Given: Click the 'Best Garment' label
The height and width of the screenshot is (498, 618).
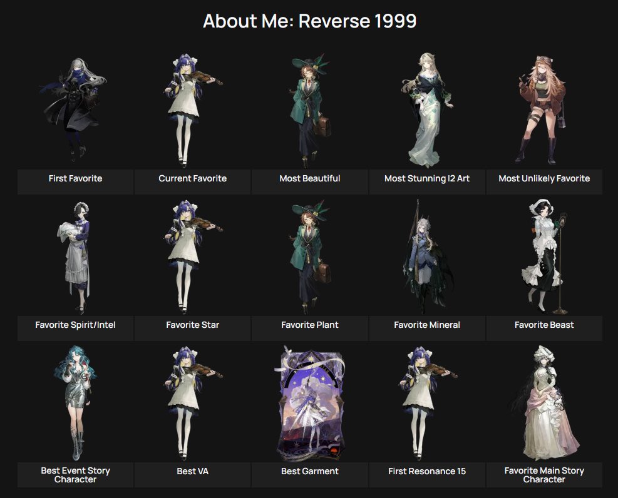Looking at the screenshot, I should click(310, 471).
